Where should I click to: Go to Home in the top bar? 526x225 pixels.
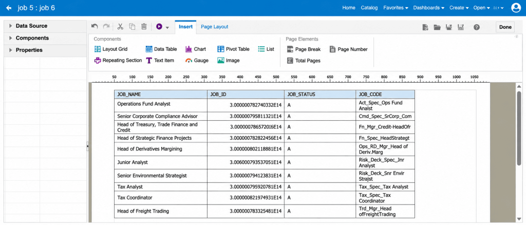tap(349, 8)
